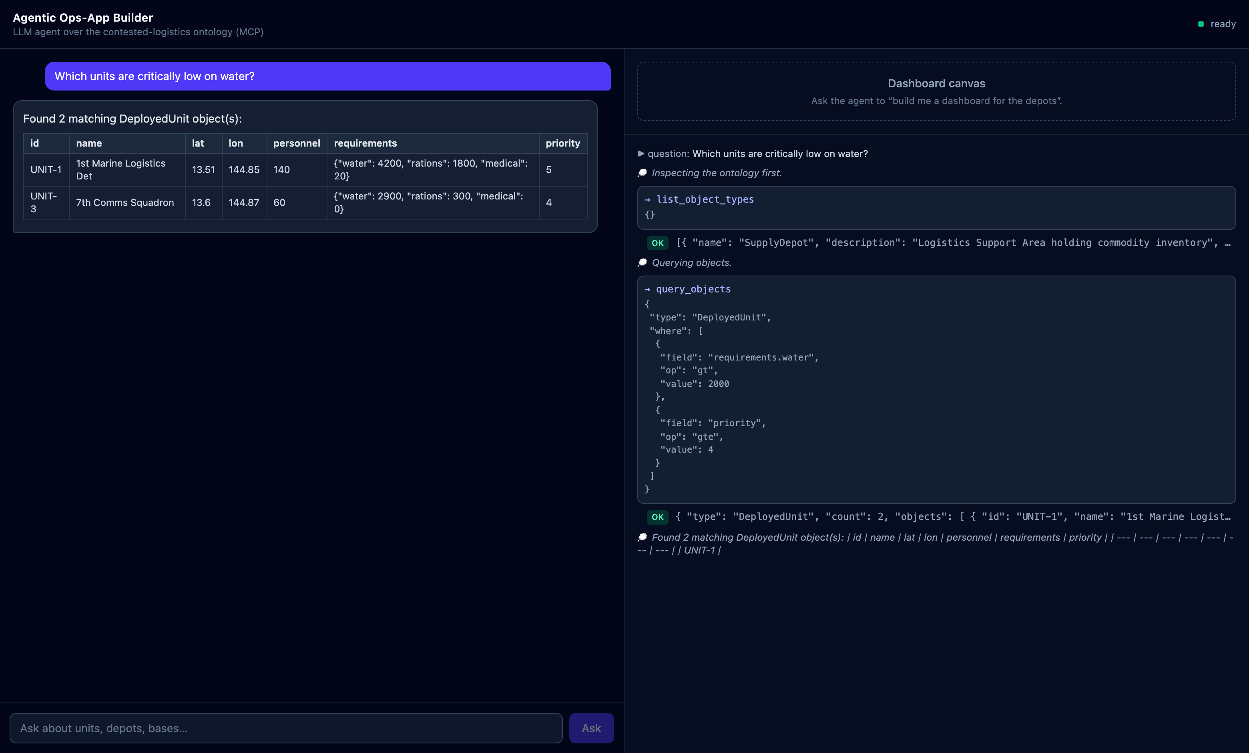The height and width of the screenshot is (753, 1249).
Task: Click the chat heading 'Found 2 matching DeployedUnit object(s):'
Action: tap(132, 119)
